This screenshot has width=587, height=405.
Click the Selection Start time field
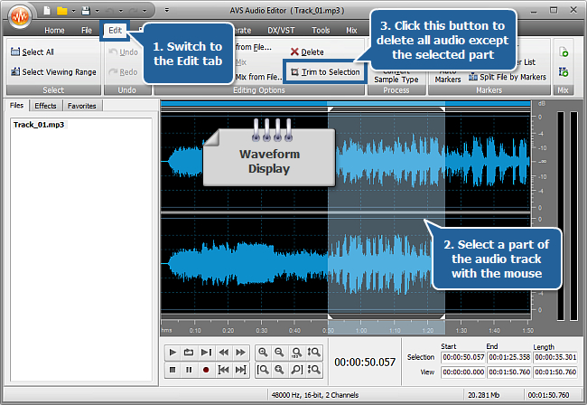[463, 357]
